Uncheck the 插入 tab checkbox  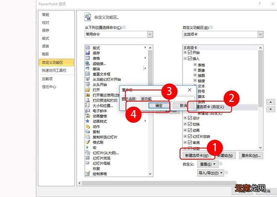coord(190,59)
